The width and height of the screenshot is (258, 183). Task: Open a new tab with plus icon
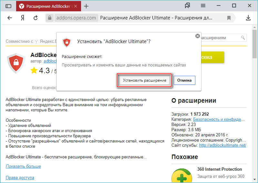86,6
